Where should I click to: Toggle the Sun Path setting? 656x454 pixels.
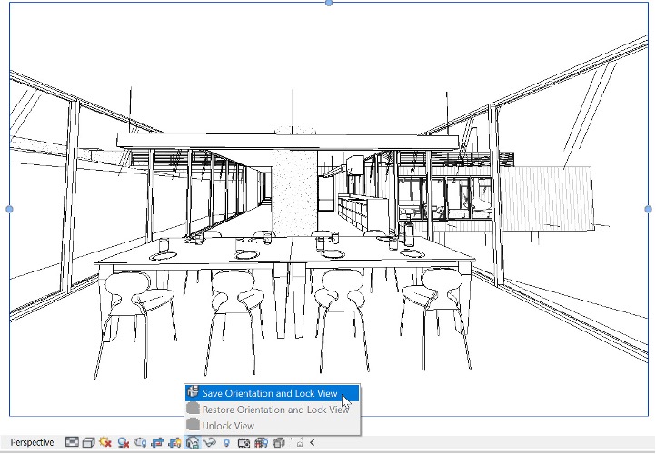coord(105,442)
